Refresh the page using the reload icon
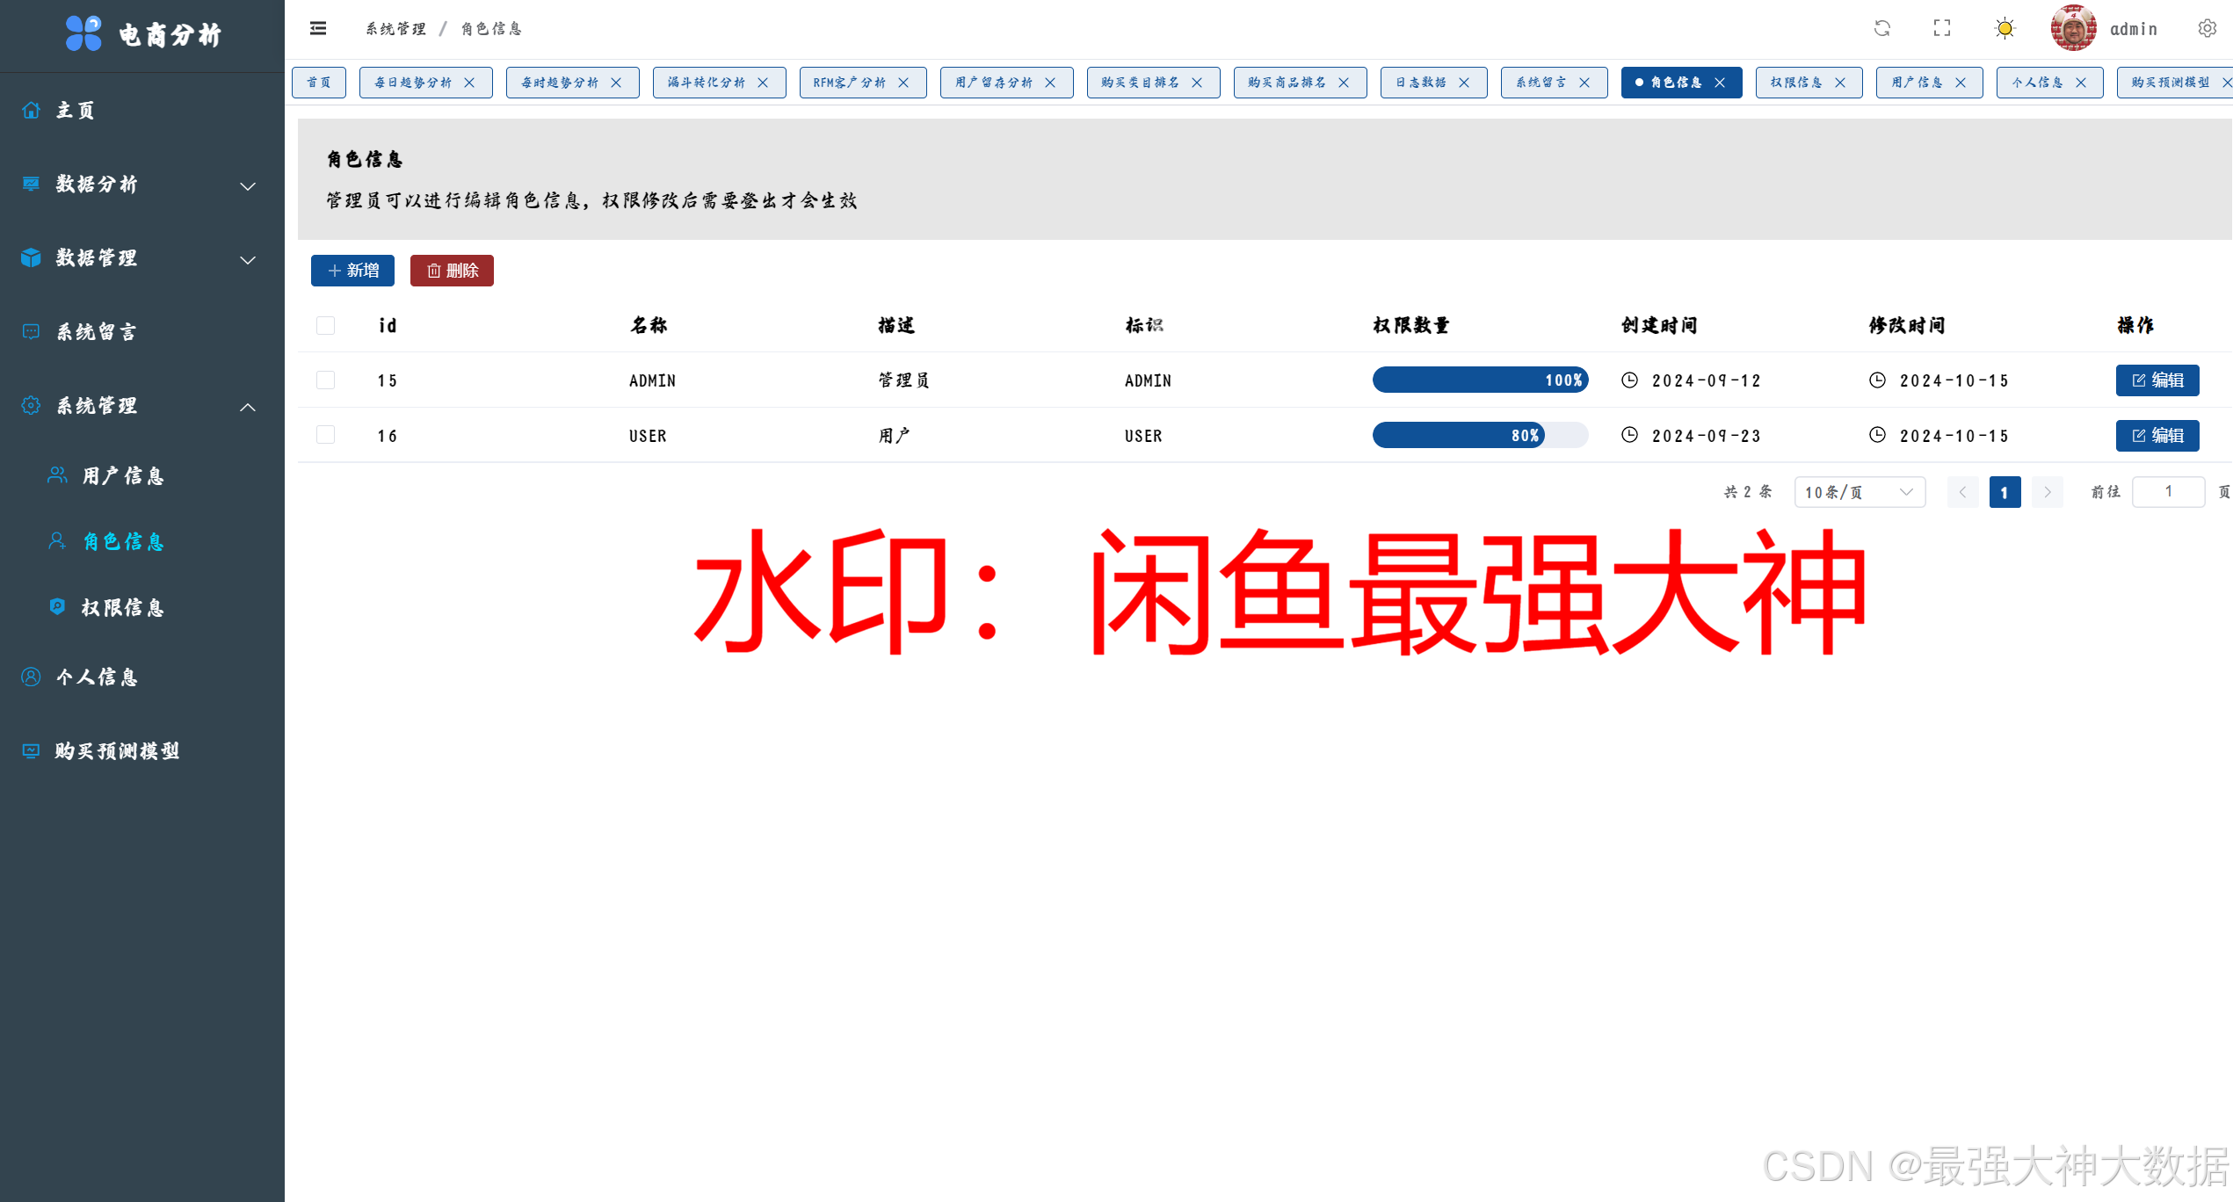Screen dimensions: 2233x1202 tap(1882, 28)
